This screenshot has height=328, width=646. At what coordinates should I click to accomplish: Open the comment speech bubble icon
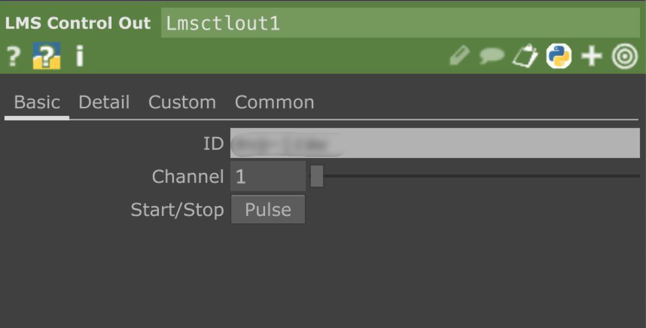(491, 56)
